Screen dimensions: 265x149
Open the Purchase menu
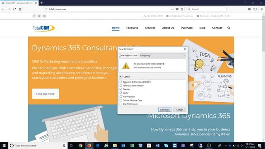(x=187, y=28)
